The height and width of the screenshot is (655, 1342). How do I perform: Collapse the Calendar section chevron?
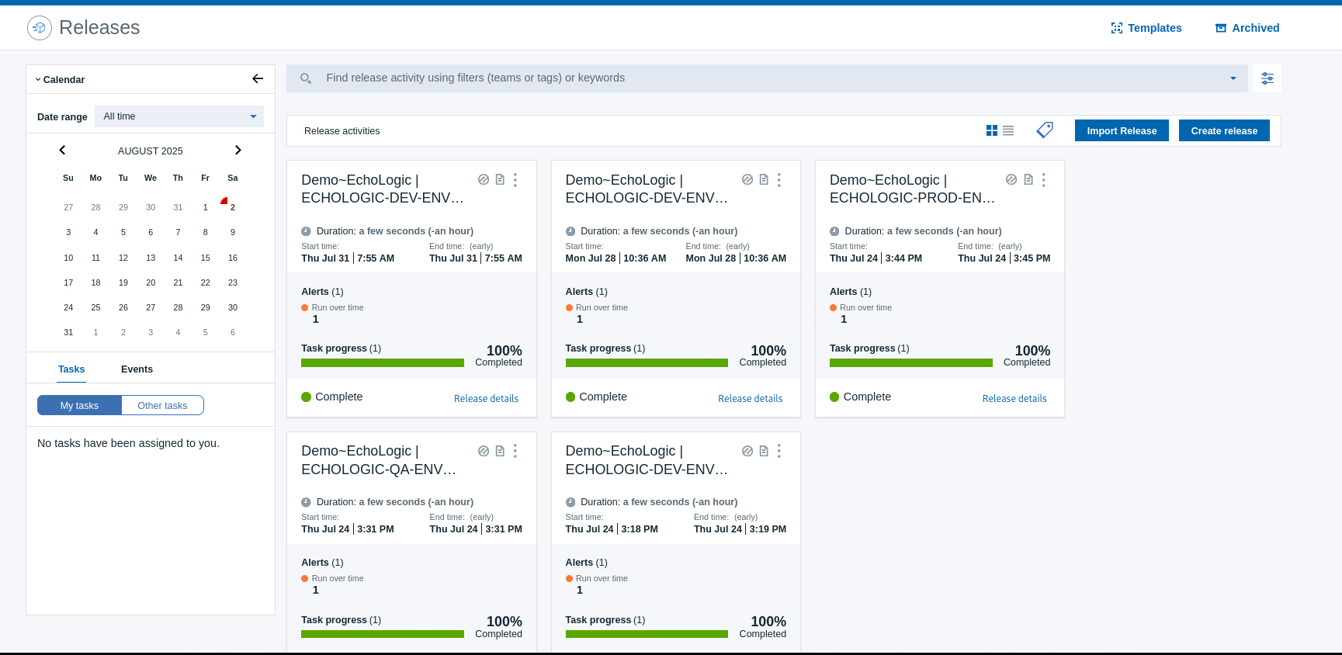point(38,80)
